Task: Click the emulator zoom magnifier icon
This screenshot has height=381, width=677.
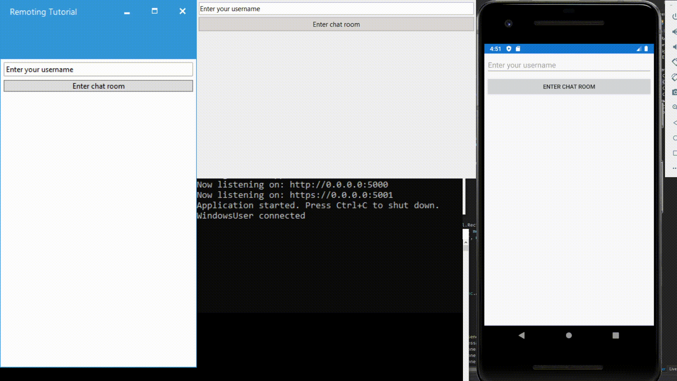Action: [x=674, y=107]
